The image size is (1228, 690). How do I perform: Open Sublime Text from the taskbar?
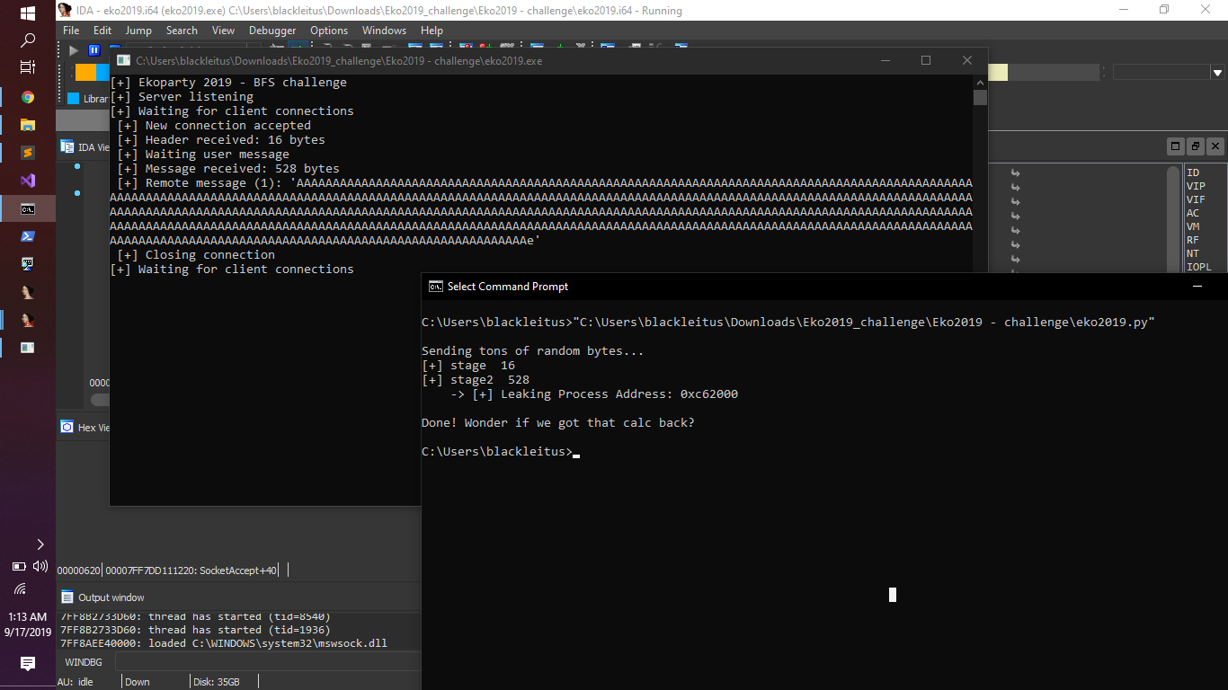click(x=28, y=153)
